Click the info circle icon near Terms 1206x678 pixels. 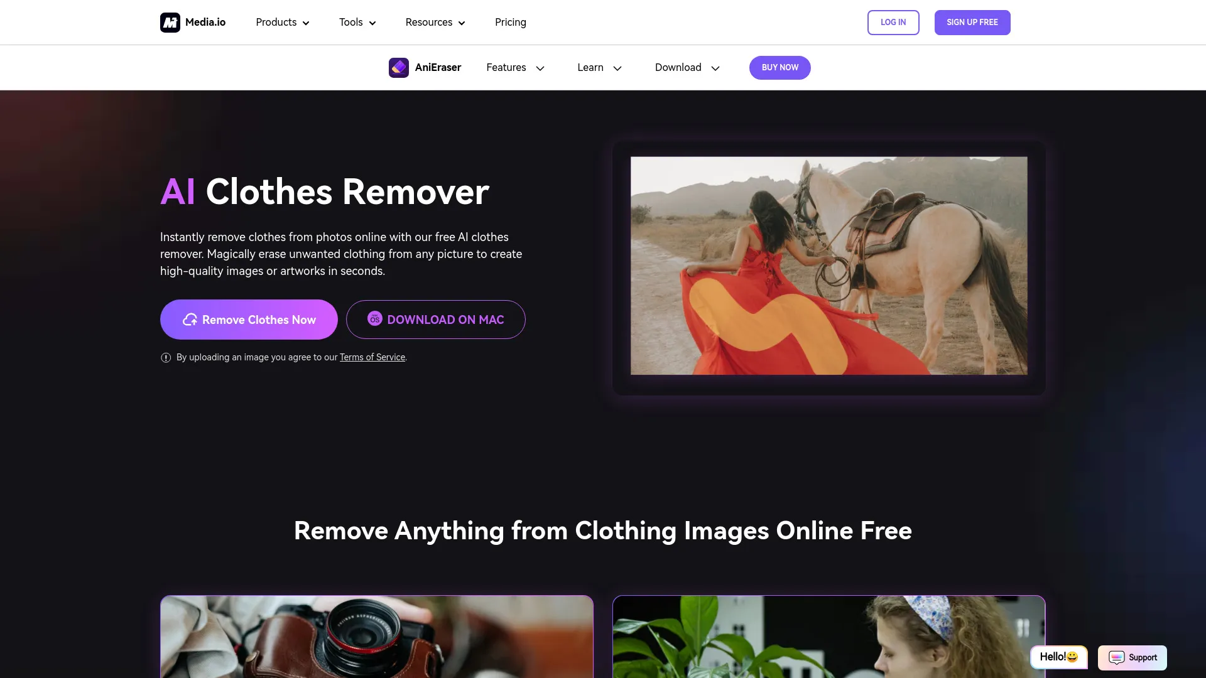tap(166, 358)
